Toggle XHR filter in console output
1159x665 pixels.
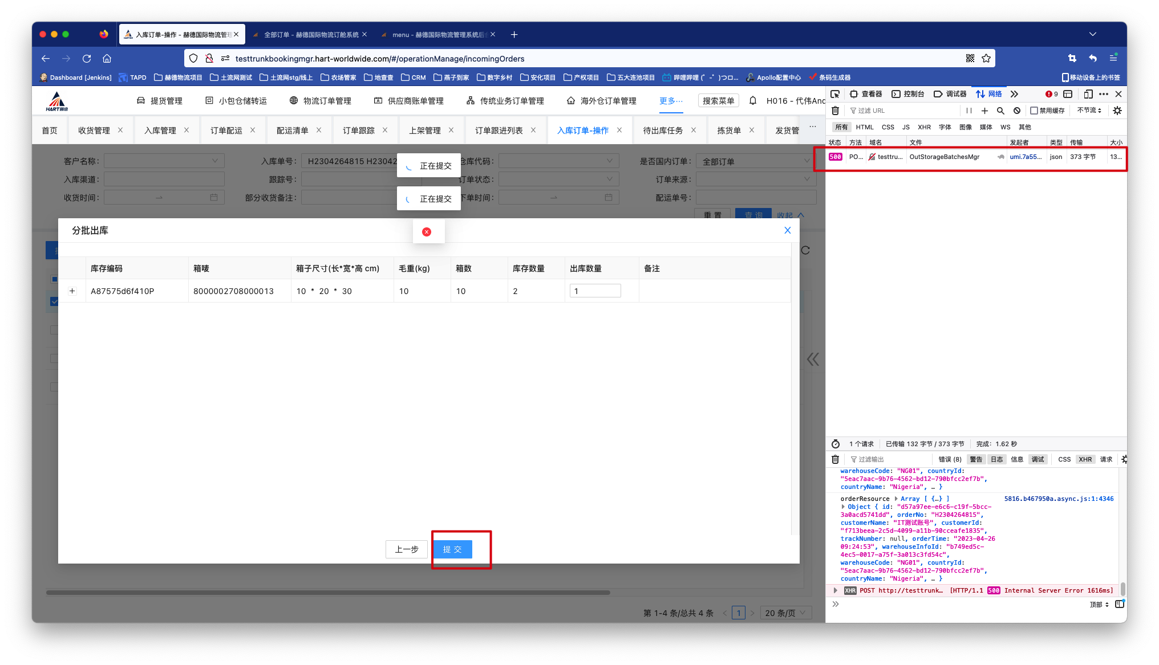click(x=1085, y=459)
